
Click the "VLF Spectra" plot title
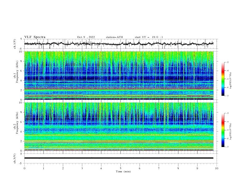click(x=35, y=37)
